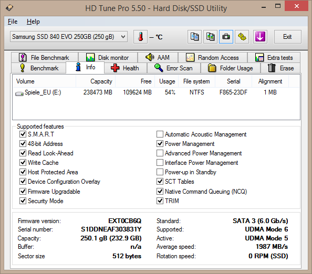
Task: Toggle the Device Configuration Overlay checkbox
Action: tap(23, 181)
